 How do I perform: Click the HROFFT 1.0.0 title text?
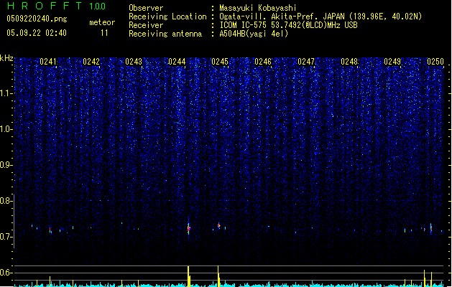pos(56,6)
